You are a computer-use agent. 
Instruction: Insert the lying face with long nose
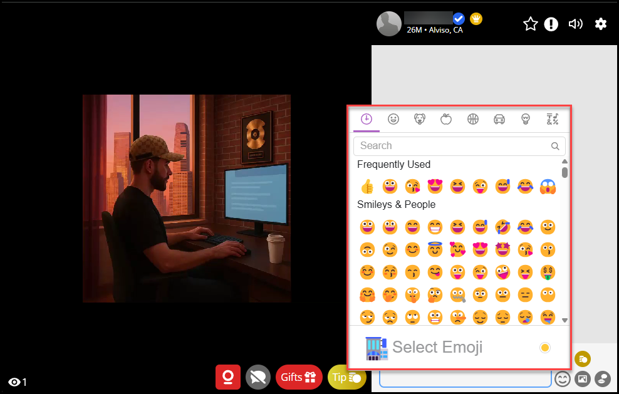tap(457, 318)
